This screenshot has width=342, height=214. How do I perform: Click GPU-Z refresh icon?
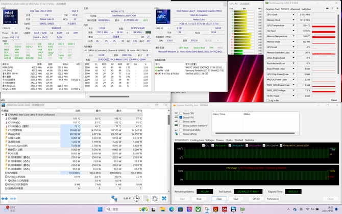(x=332, y=9)
